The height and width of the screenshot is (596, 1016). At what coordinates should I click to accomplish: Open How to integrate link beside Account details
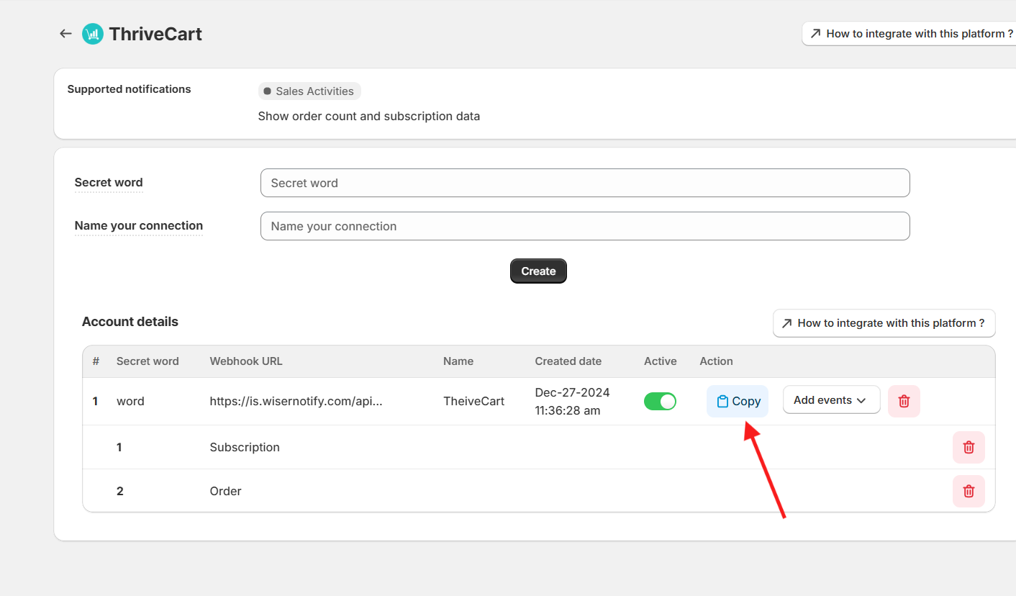884,323
